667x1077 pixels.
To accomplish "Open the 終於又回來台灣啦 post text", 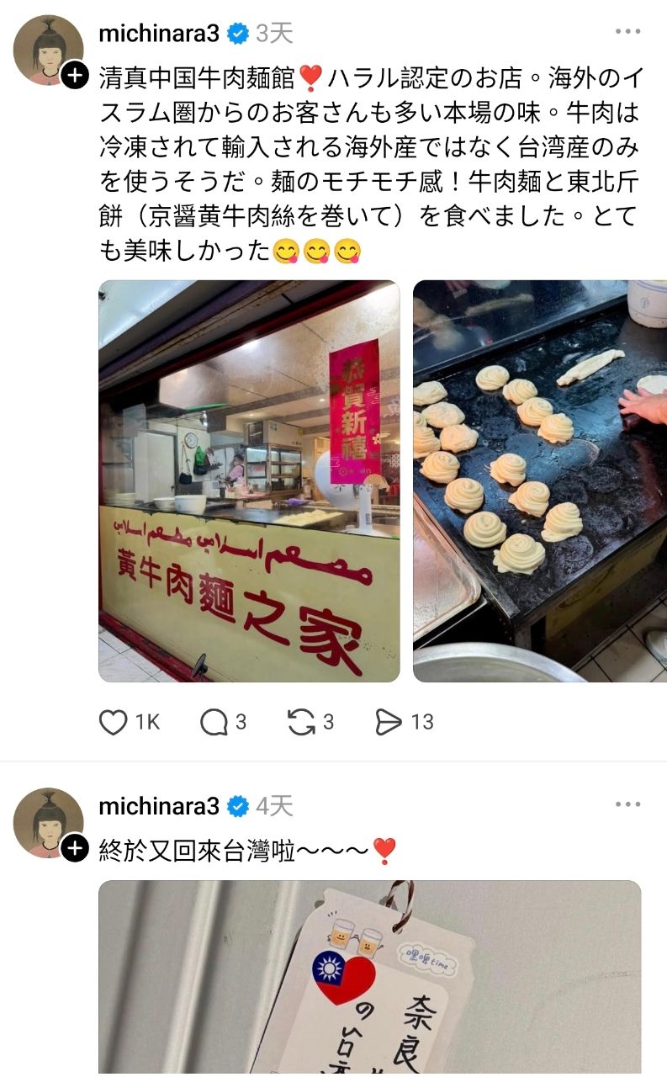I will click(x=247, y=850).
